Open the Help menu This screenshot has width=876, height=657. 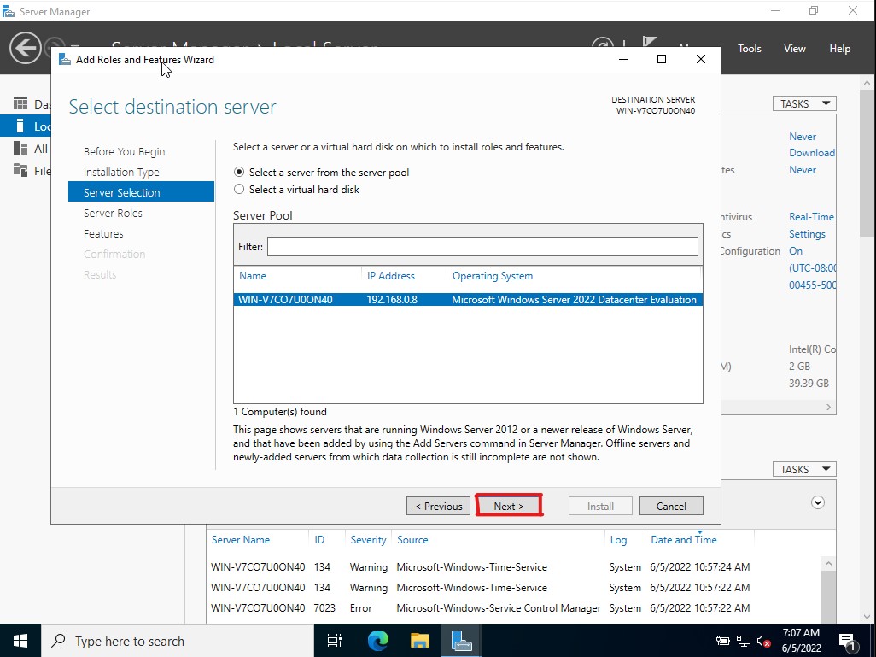coord(839,49)
